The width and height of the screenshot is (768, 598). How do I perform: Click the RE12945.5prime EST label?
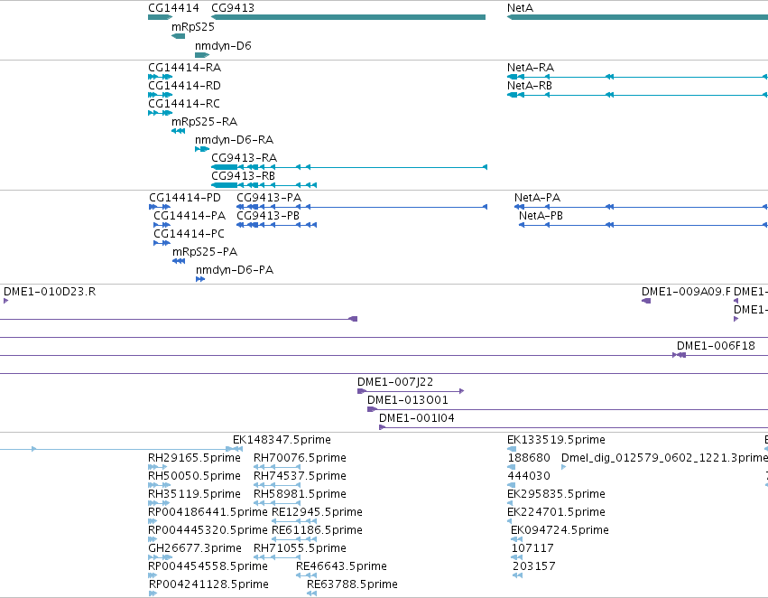pos(317,512)
